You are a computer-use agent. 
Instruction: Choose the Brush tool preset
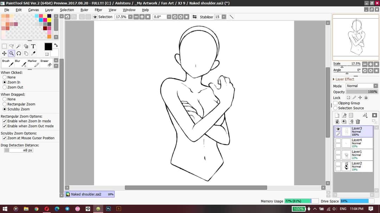tap(7, 63)
